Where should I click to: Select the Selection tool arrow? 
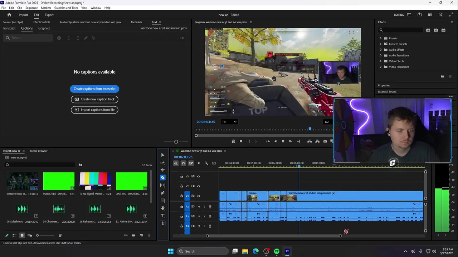pyautogui.click(x=163, y=155)
